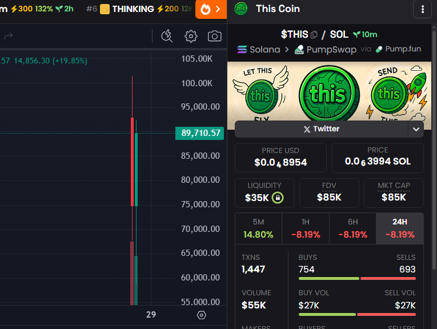Click the This Coin banner image
Viewport: 437px width, 329px height.
329,91
